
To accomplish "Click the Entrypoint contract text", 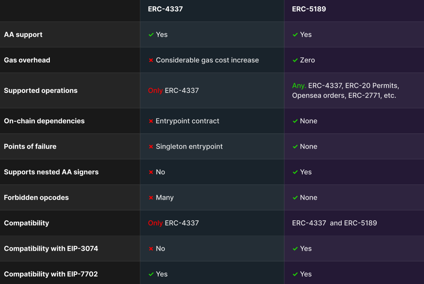I will 188,121.
